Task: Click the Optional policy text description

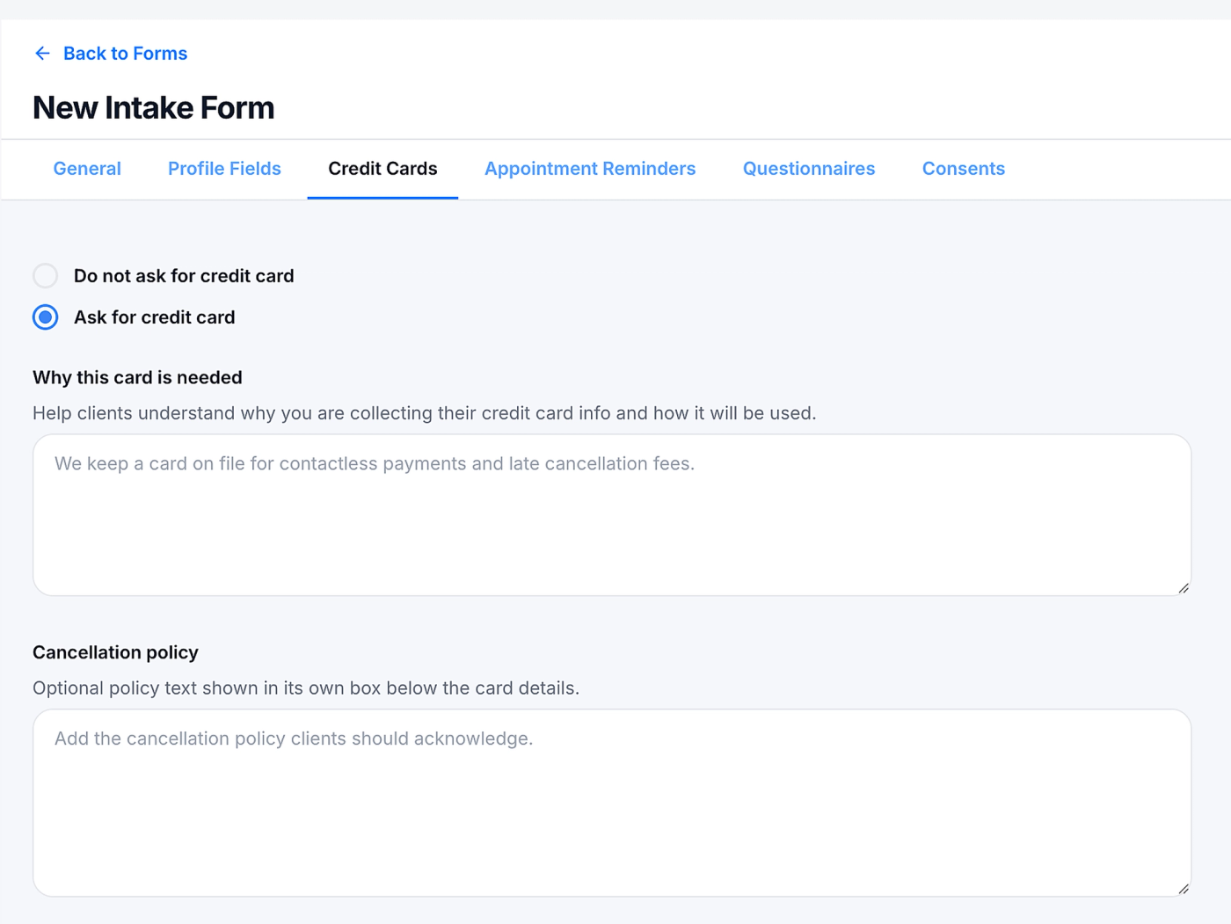Action: coord(306,688)
